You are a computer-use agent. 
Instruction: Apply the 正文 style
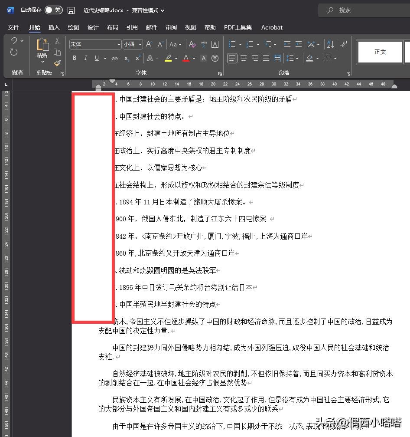[380, 52]
